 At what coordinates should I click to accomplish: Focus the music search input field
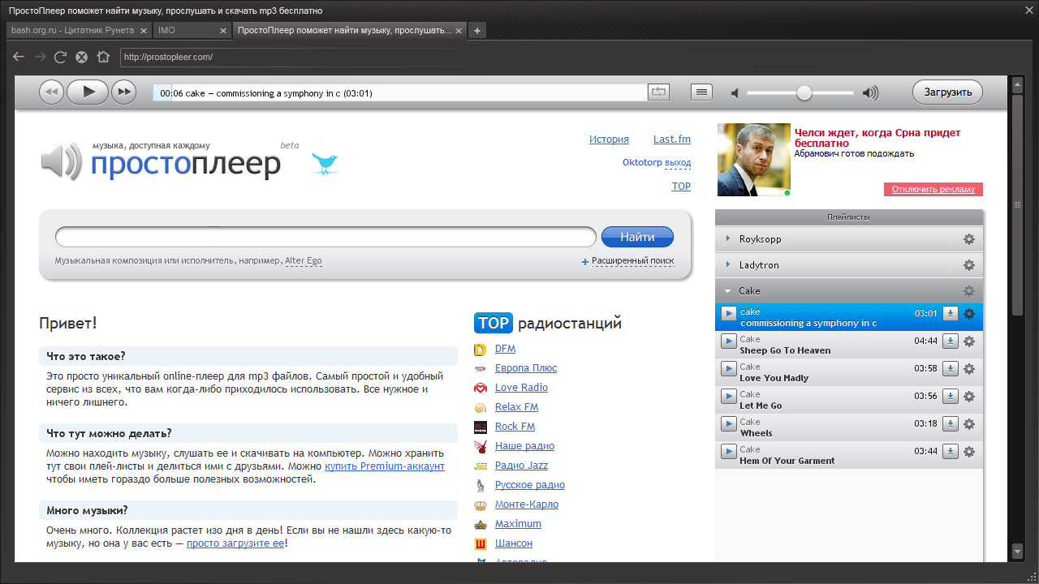tap(325, 237)
